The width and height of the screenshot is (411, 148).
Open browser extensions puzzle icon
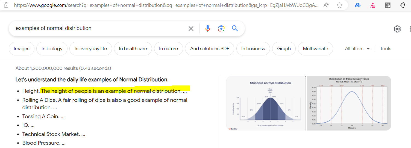point(403,5)
